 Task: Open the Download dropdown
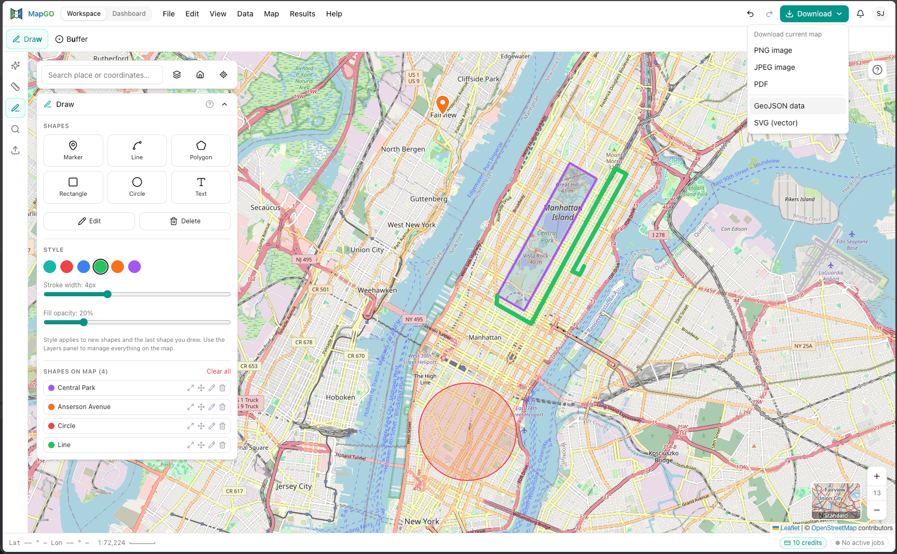(x=814, y=14)
